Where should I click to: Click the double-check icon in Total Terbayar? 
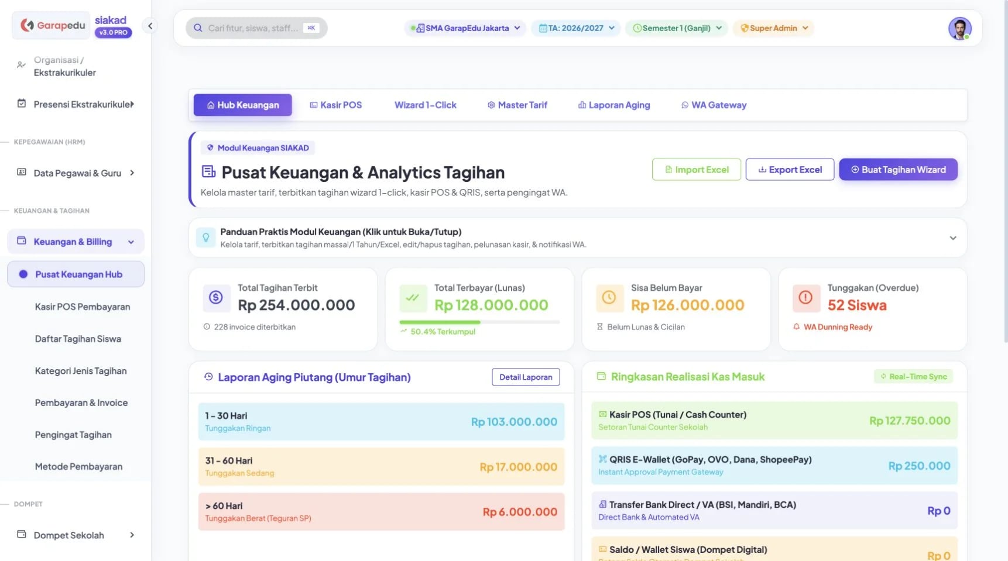[413, 298]
